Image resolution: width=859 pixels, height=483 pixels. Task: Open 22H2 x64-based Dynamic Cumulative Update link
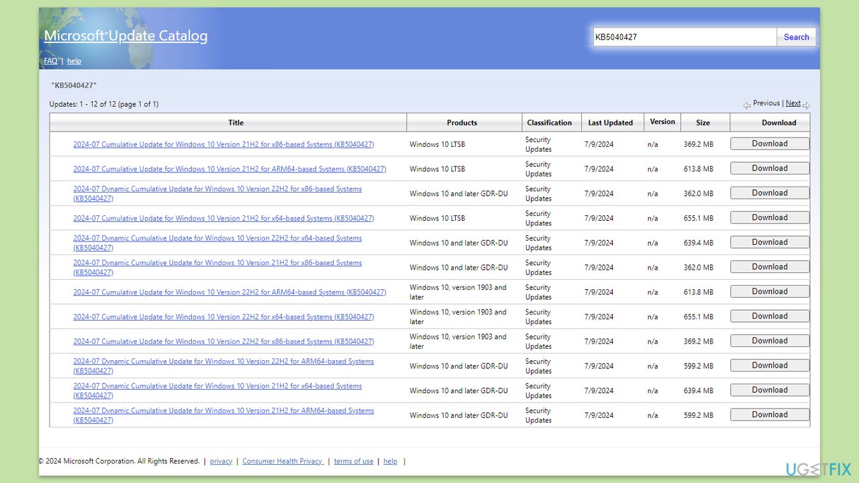(217, 243)
